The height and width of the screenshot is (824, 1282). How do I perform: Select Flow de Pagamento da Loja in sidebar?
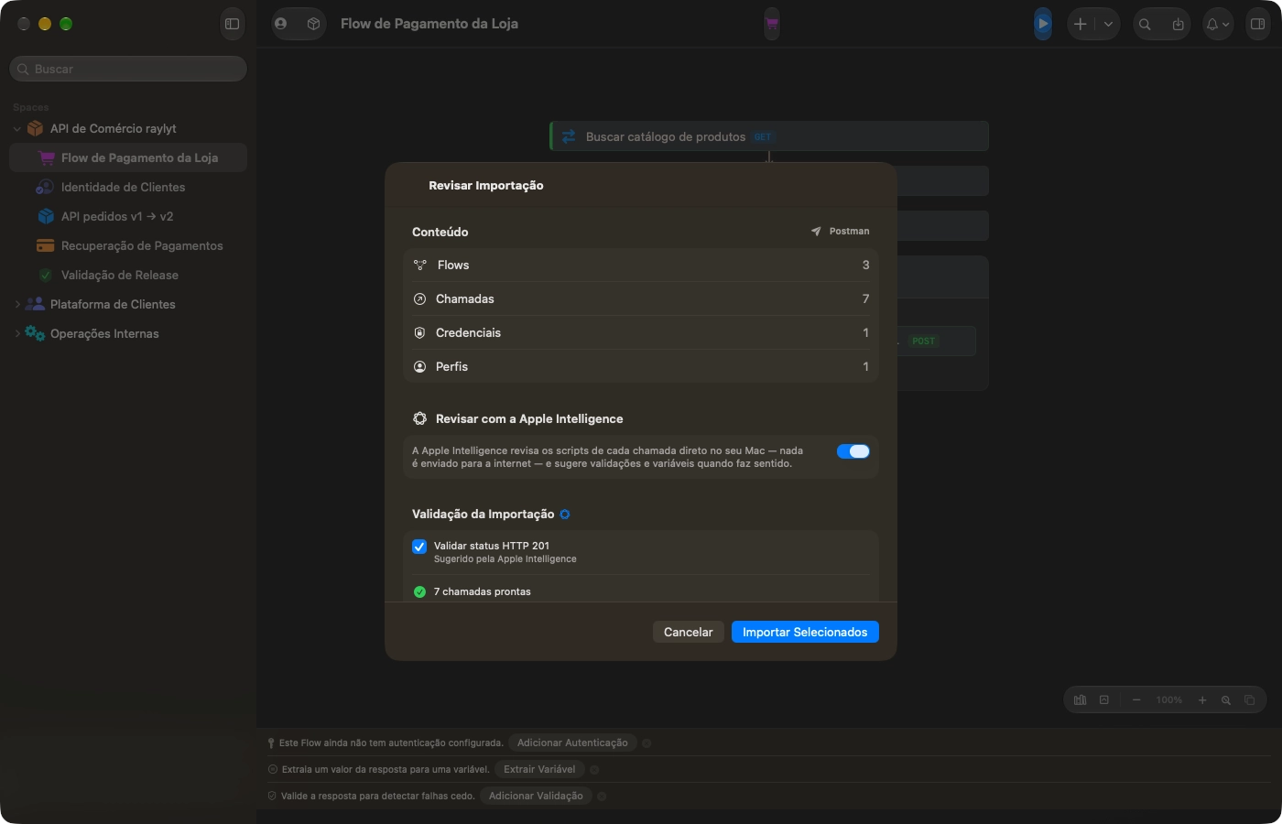coord(128,157)
